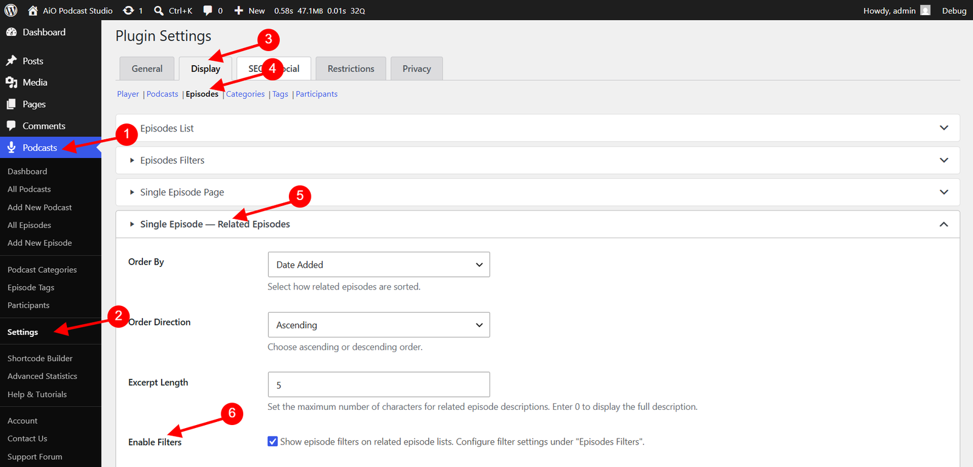Open the Privacy tab
The width and height of the screenshot is (973, 467).
coord(417,69)
